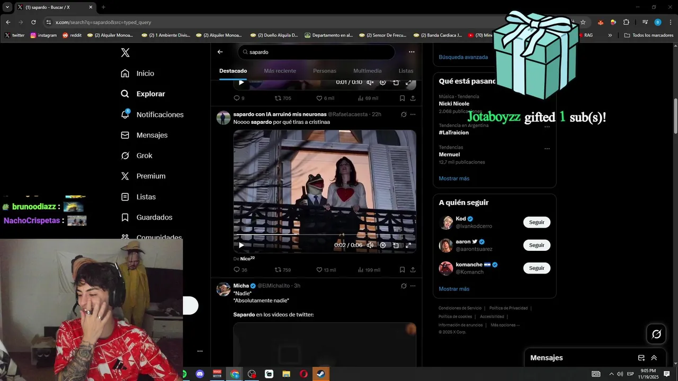Like the top tweet with 6 mil likes
Image resolution: width=678 pixels, height=381 pixels.
[x=319, y=98]
